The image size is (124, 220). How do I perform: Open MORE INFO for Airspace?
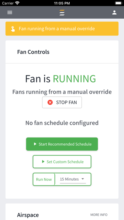[99, 215]
